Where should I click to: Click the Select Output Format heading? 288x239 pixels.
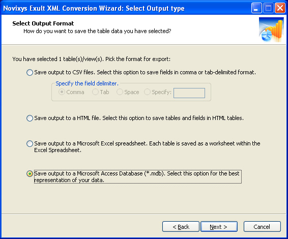click(43, 23)
